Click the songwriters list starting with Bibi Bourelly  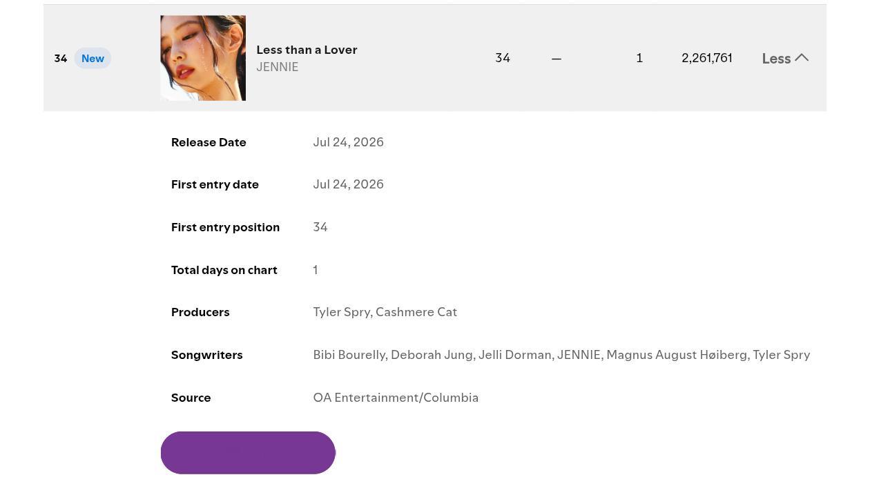561,355
